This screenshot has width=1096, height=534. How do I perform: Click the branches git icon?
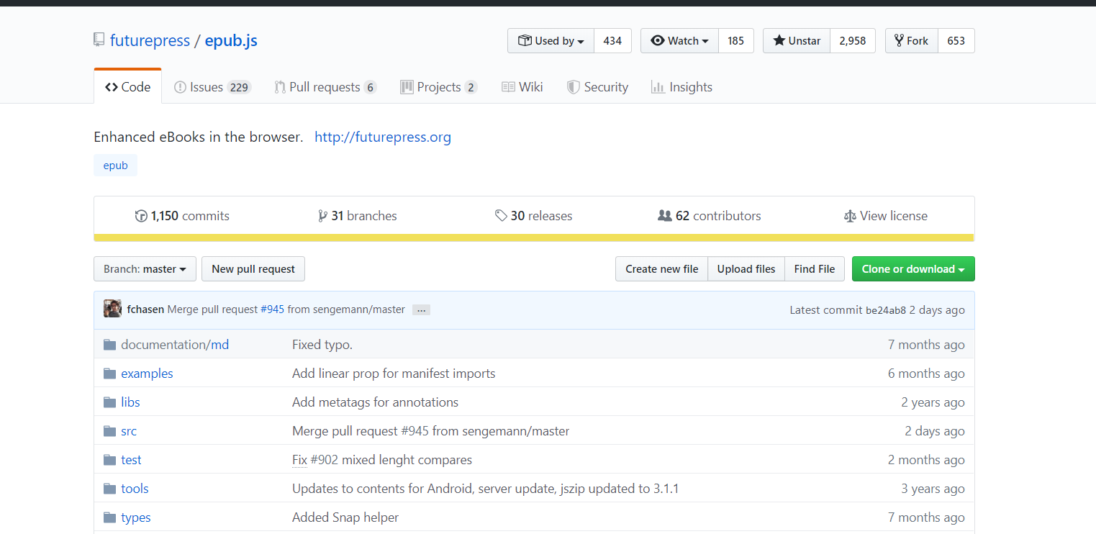coord(322,216)
